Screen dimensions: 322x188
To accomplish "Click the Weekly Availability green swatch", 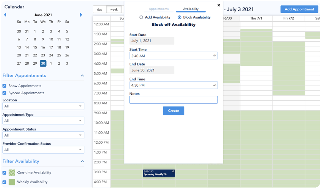I will pyautogui.click(x=12, y=182).
